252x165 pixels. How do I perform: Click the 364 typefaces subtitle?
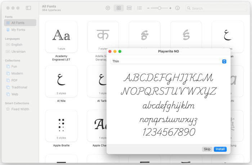51,10
